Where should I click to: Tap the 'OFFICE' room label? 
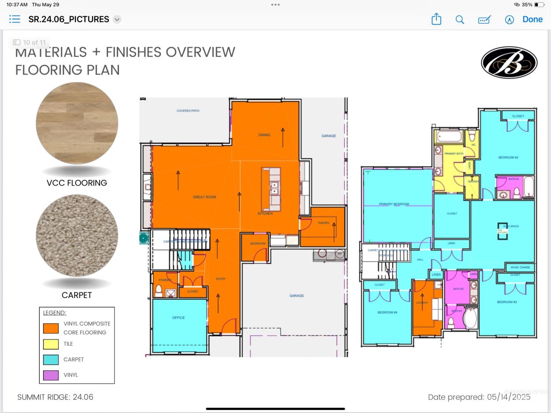tap(179, 317)
